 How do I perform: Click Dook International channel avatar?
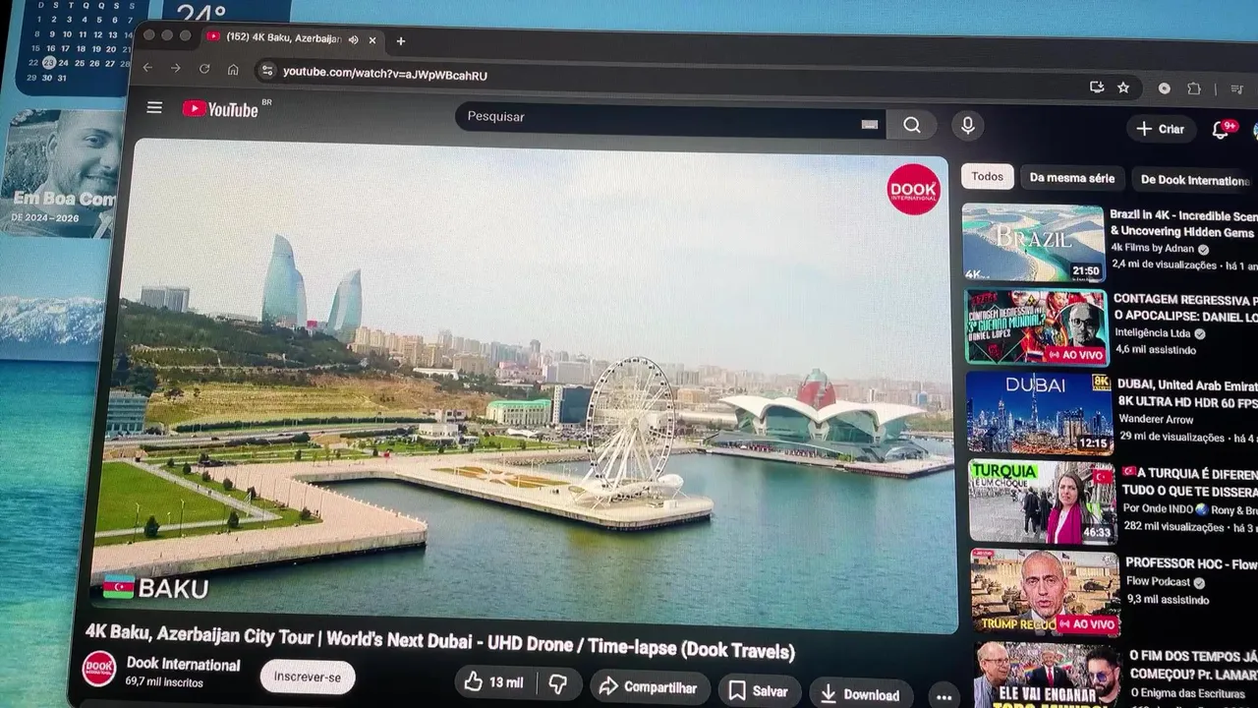coord(98,669)
